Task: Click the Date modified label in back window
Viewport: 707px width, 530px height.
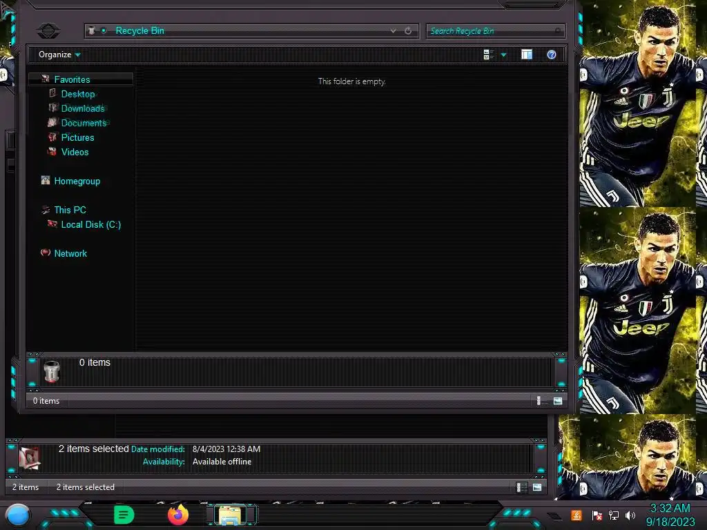Action: pyautogui.click(x=158, y=449)
